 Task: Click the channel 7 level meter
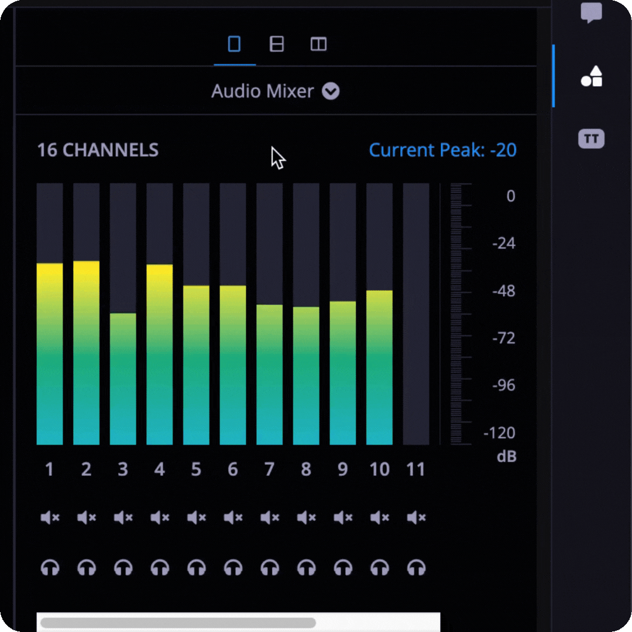270,314
